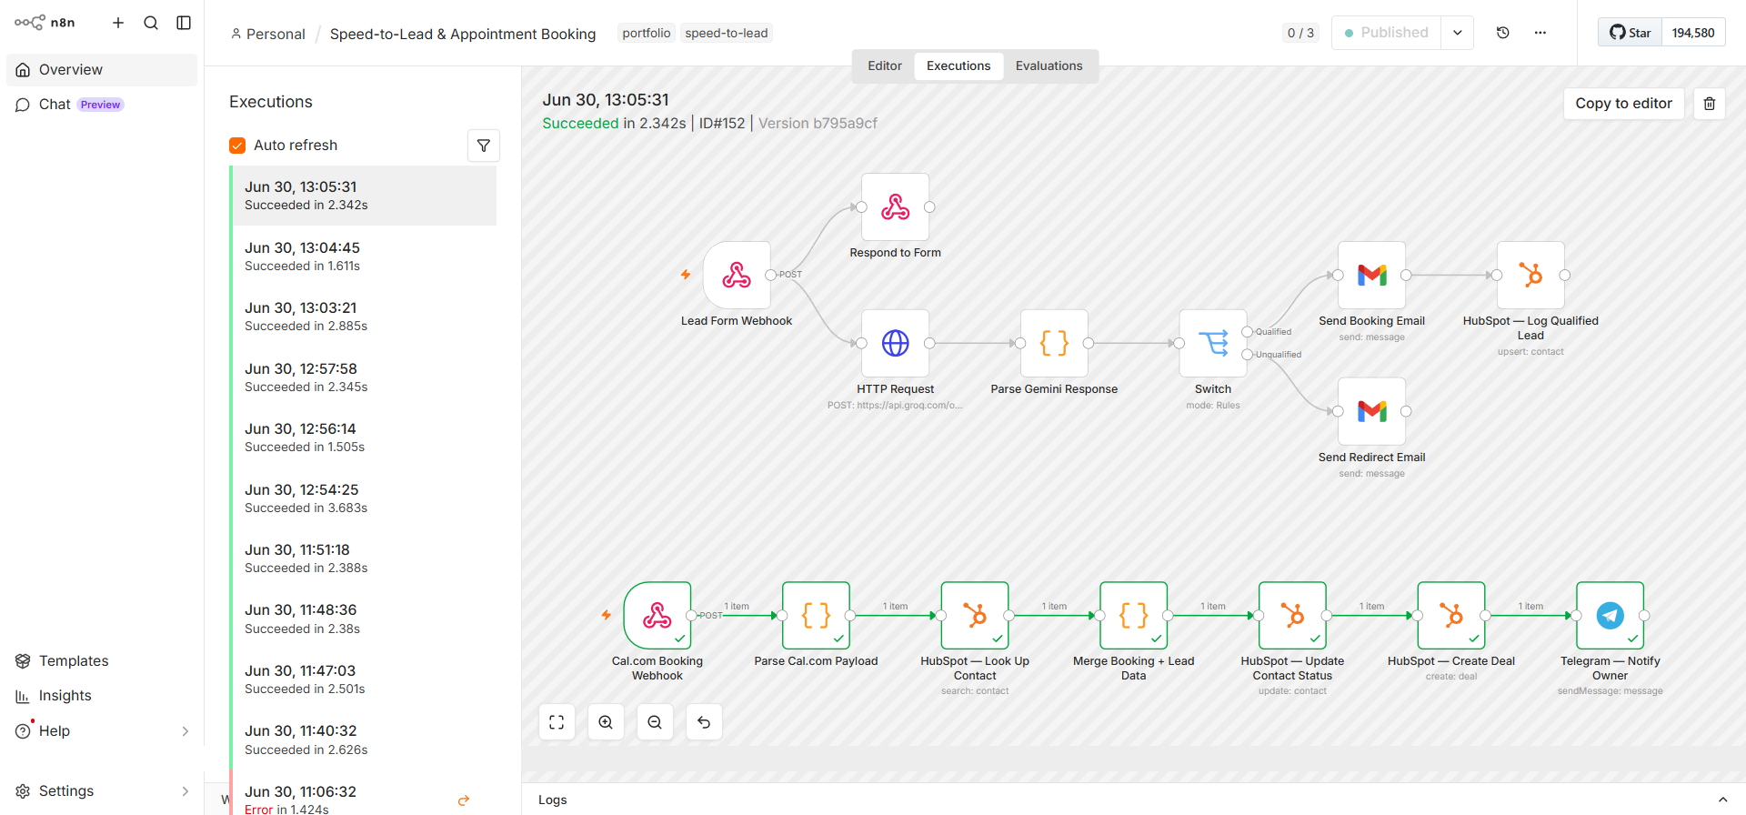Switch to the Editor tab
Screen dimensions: 1746x815
click(x=885, y=66)
